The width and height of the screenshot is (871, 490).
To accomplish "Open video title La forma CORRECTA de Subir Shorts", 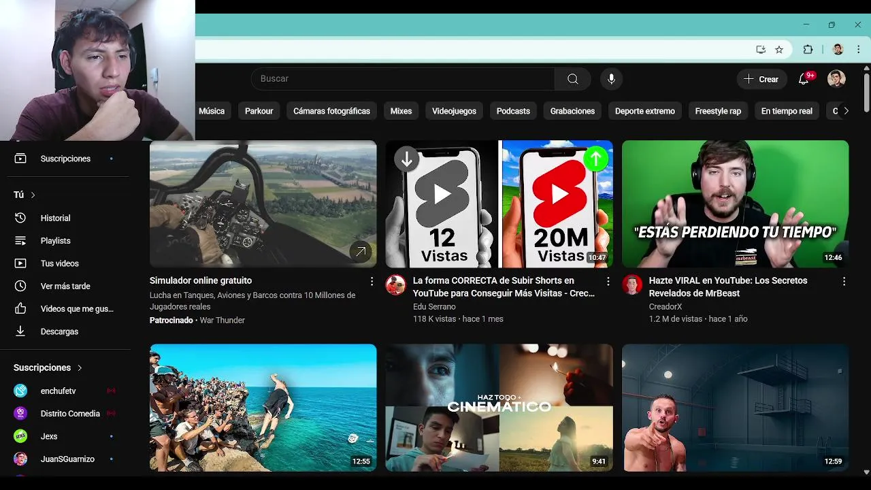I will coord(504,287).
